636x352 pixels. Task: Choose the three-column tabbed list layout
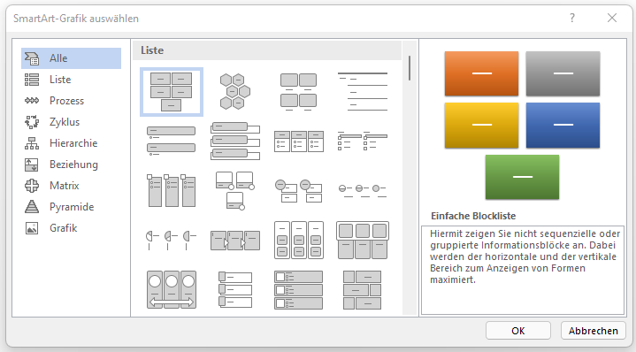coord(172,190)
